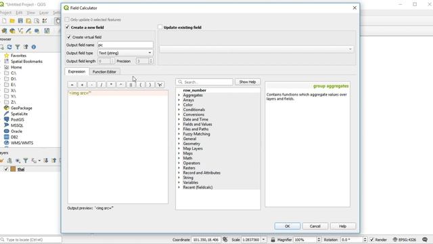Select the Expression tab
The width and height of the screenshot is (433, 244).
tap(76, 71)
